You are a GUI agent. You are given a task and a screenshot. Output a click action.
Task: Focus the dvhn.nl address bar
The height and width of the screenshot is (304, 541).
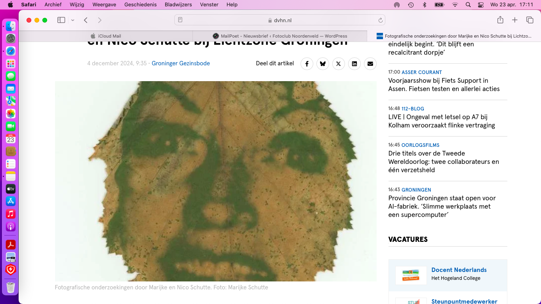coord(280,20)
